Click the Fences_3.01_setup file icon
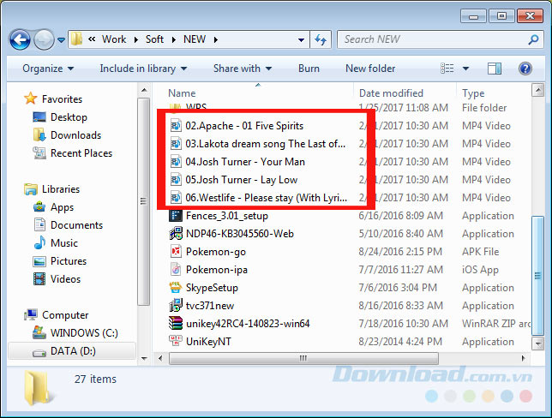Viewport: 552px width, 418px height. click(176, 216)
